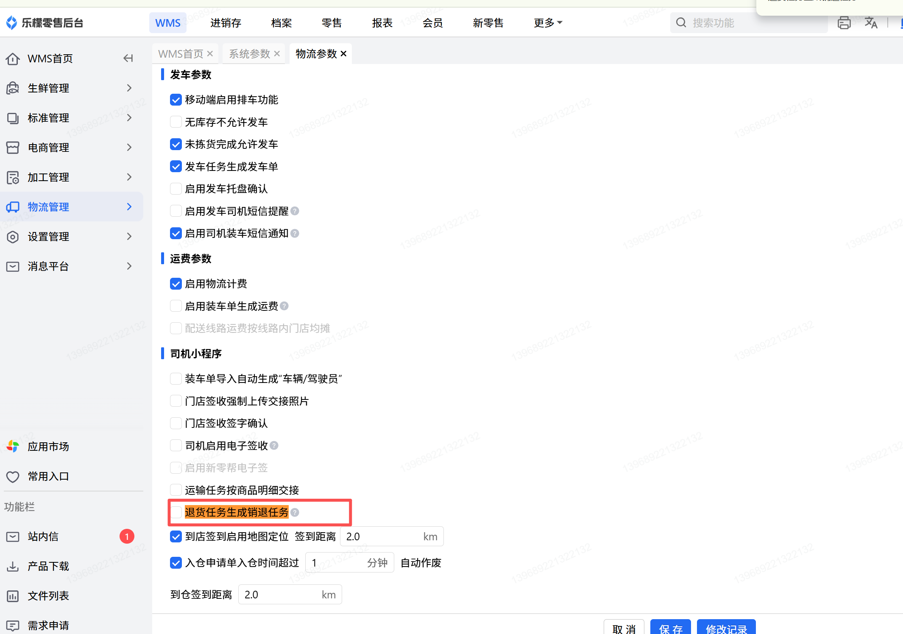This screenshot has height=634, width=903.
Task: Uncheck 启用物流计费 option
Action: tap(176, 284)
